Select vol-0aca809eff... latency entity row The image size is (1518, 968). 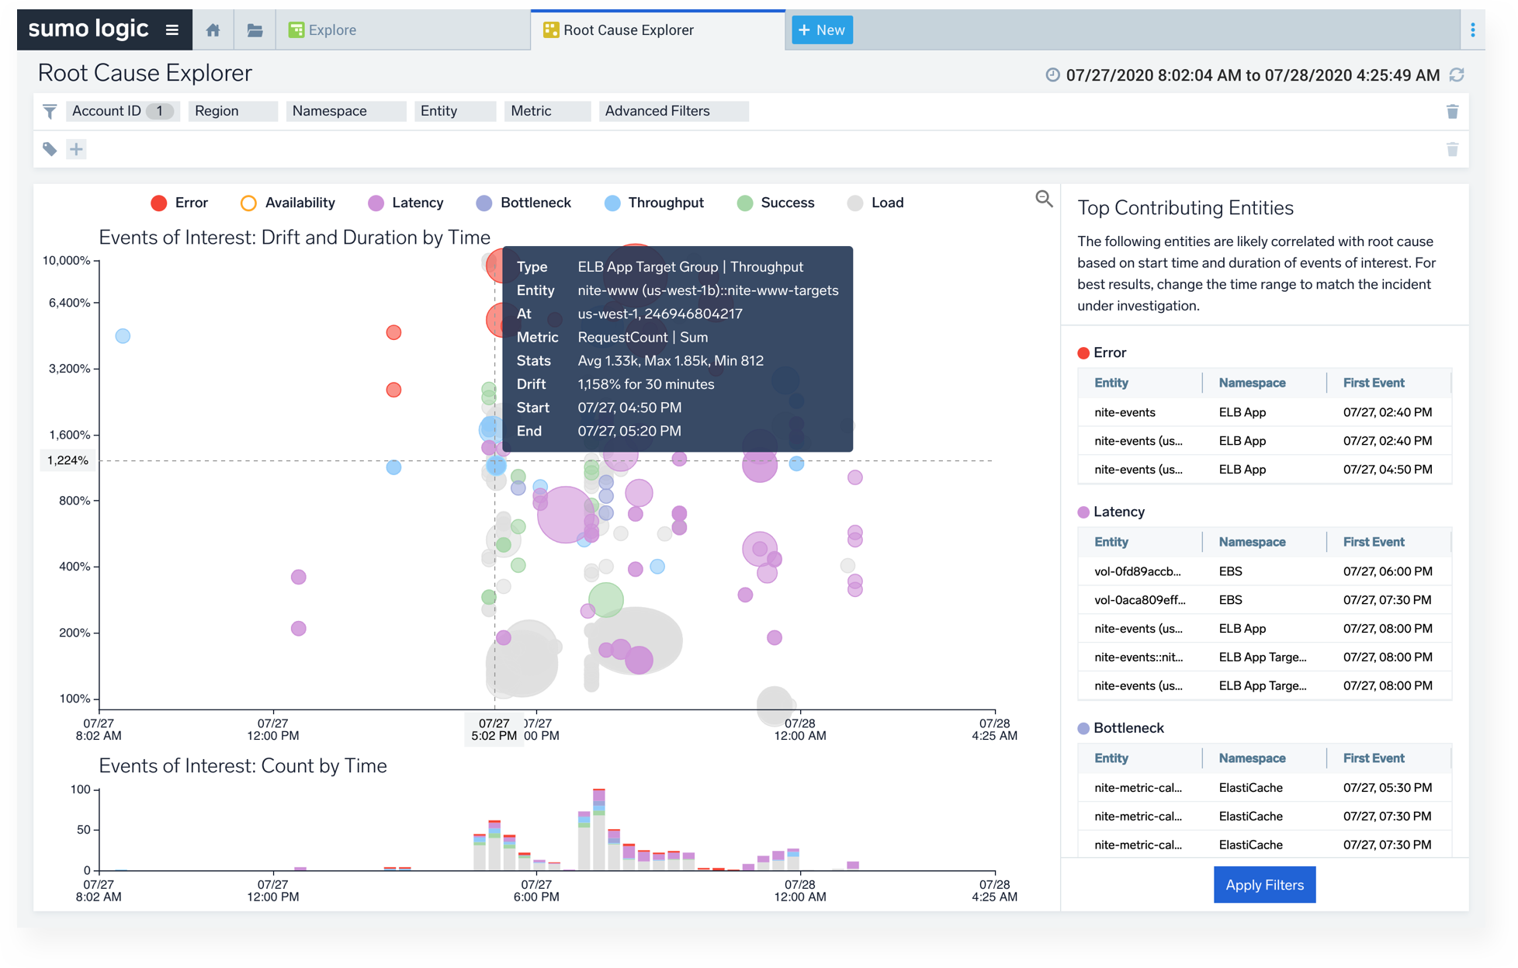(1264, 600)
